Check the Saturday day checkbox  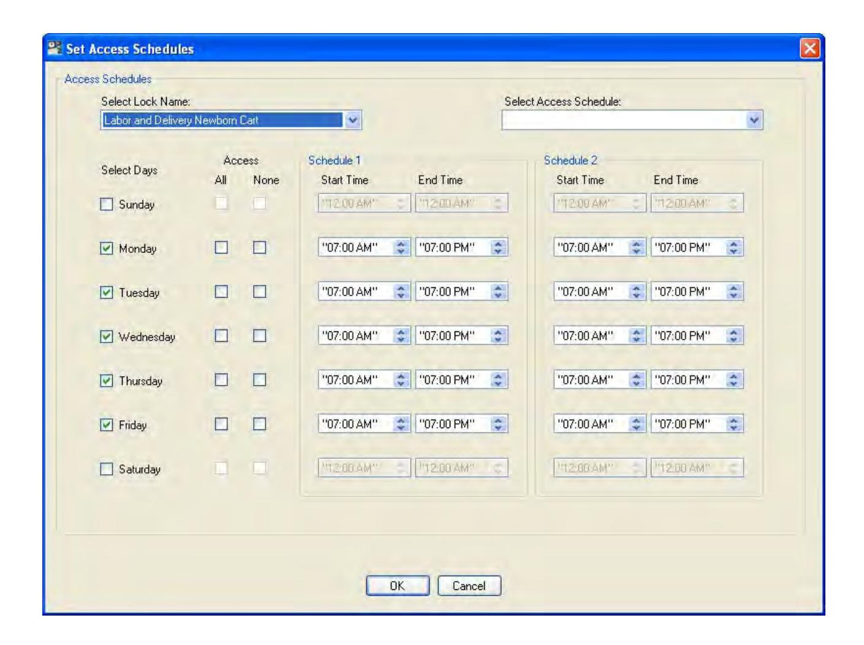click(x=107, y=469)
